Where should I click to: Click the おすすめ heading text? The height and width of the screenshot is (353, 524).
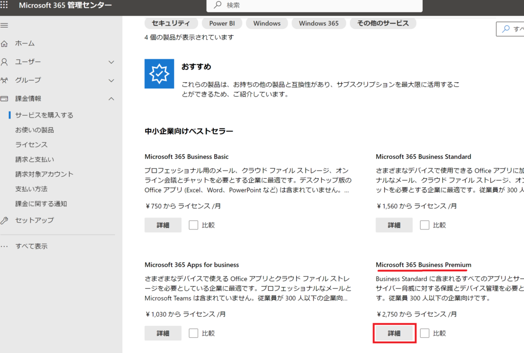coord(196,67)
